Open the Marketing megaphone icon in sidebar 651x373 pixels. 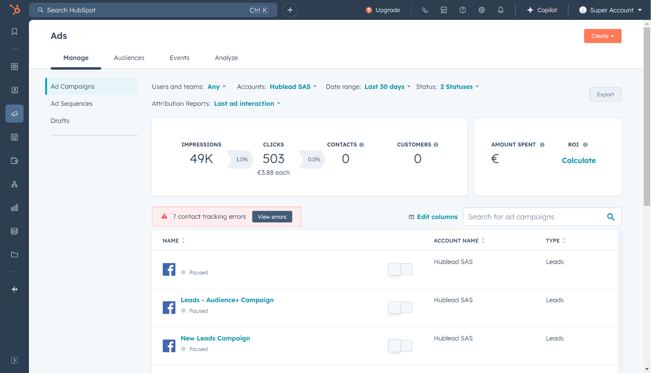tap(14, 113)
